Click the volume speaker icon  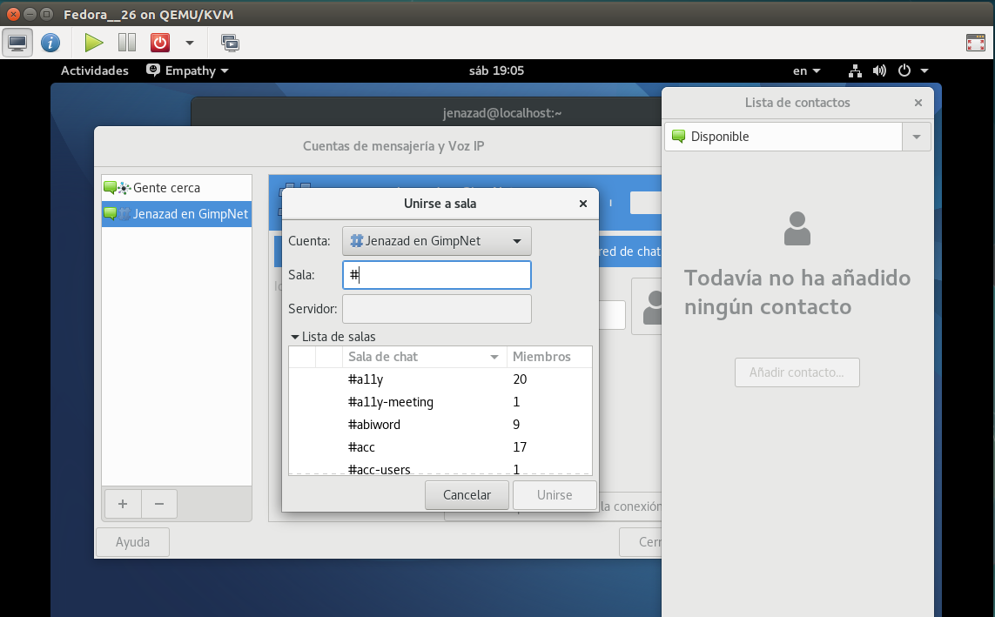tap(879, 70)
